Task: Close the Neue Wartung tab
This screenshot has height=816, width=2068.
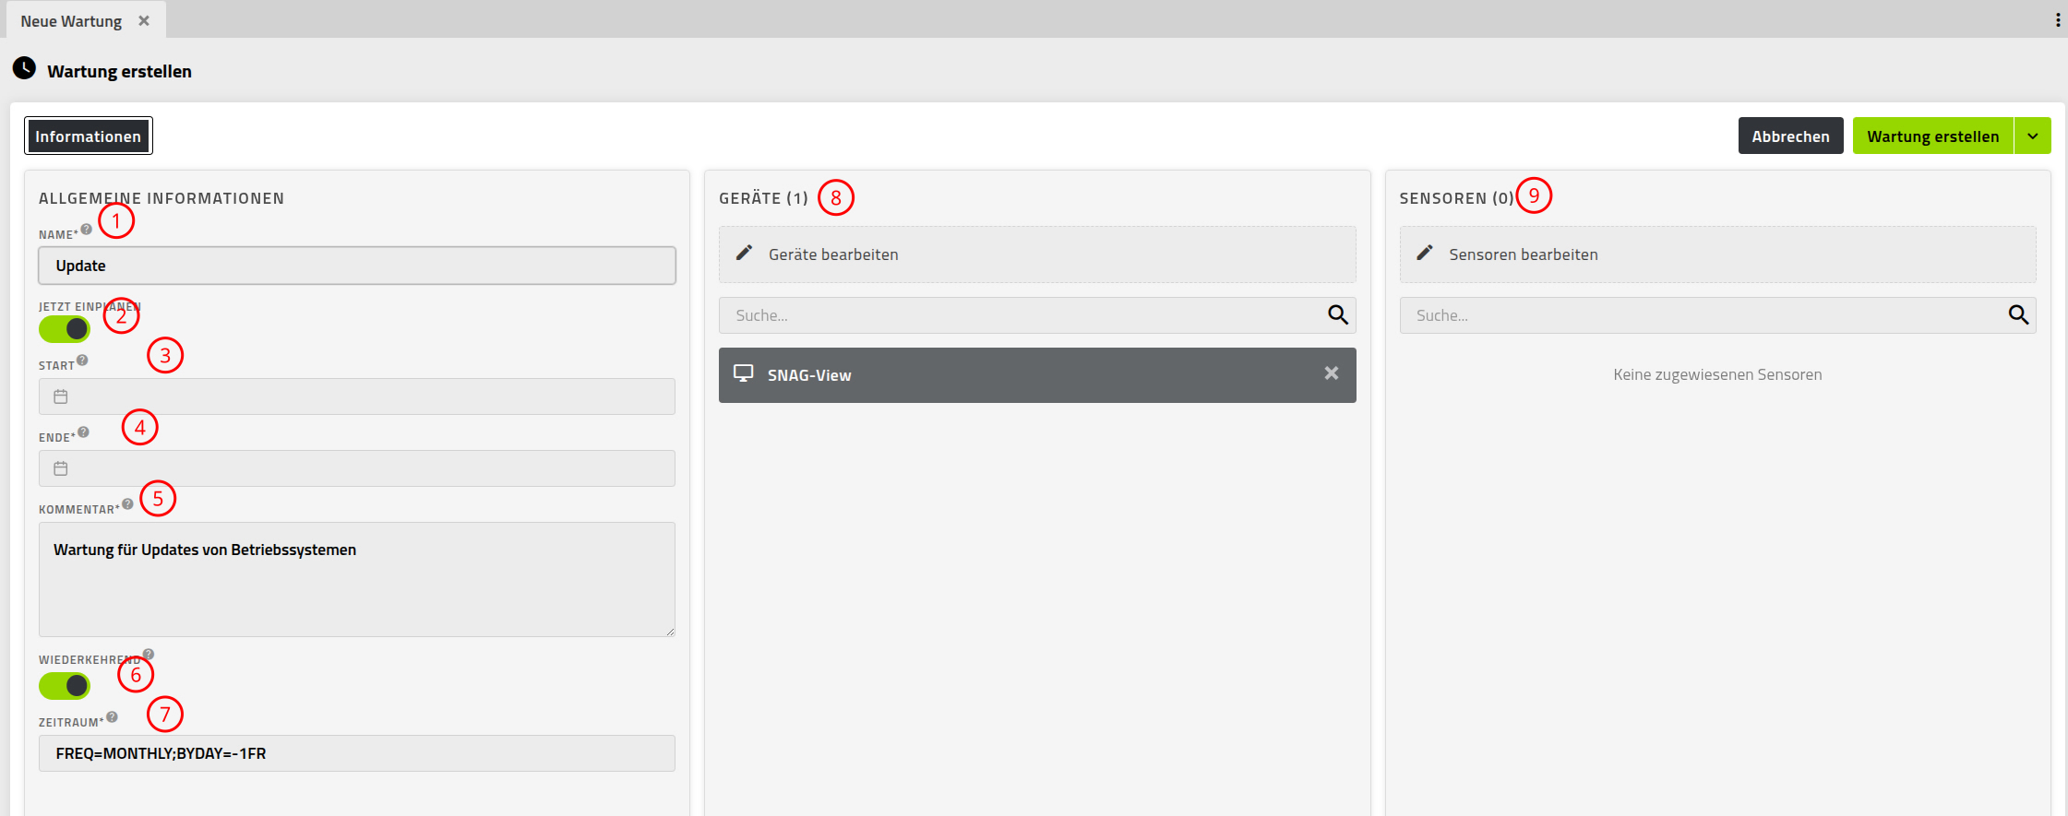Action: pyautogui.click(x=144, y=20)
